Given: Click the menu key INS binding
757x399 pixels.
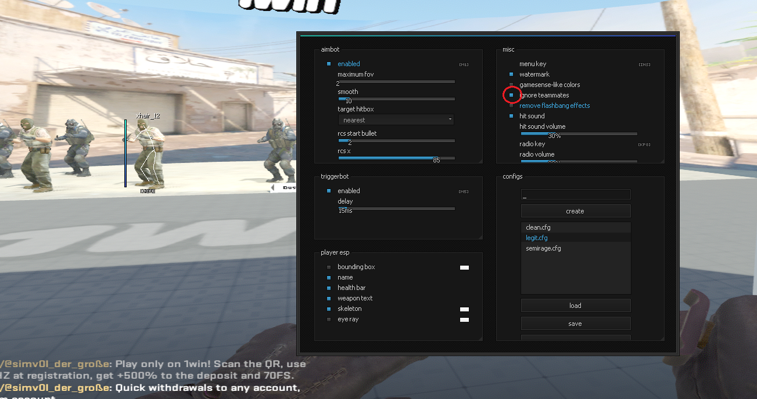Looking at the screenshot, I should tap(644, 64).
